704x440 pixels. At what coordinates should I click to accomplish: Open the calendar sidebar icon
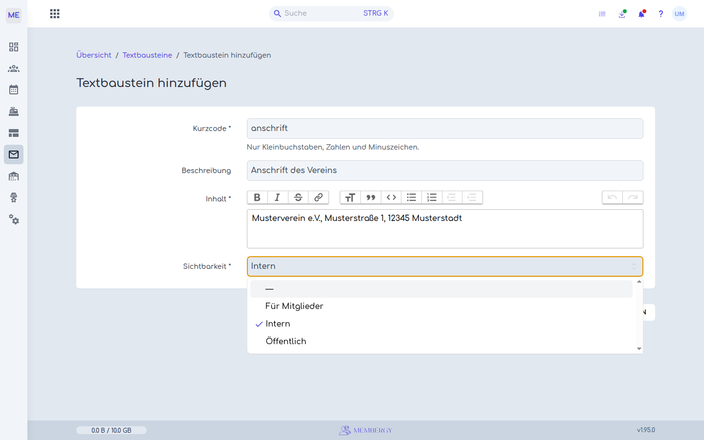click(14, 89)
